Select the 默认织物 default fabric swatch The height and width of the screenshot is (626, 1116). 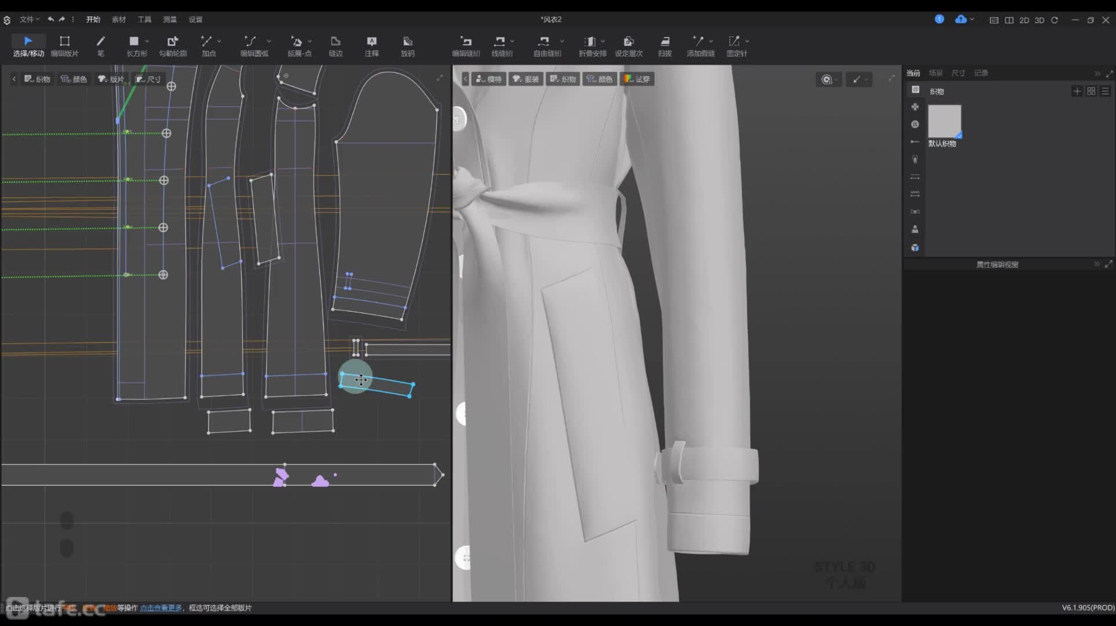point(944,122)
